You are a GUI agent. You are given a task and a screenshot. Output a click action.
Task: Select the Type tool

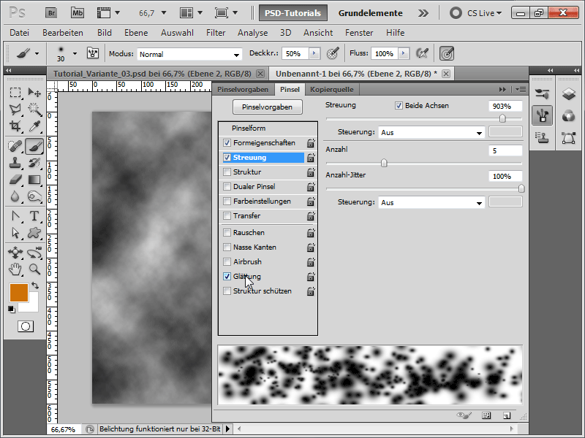34,216
